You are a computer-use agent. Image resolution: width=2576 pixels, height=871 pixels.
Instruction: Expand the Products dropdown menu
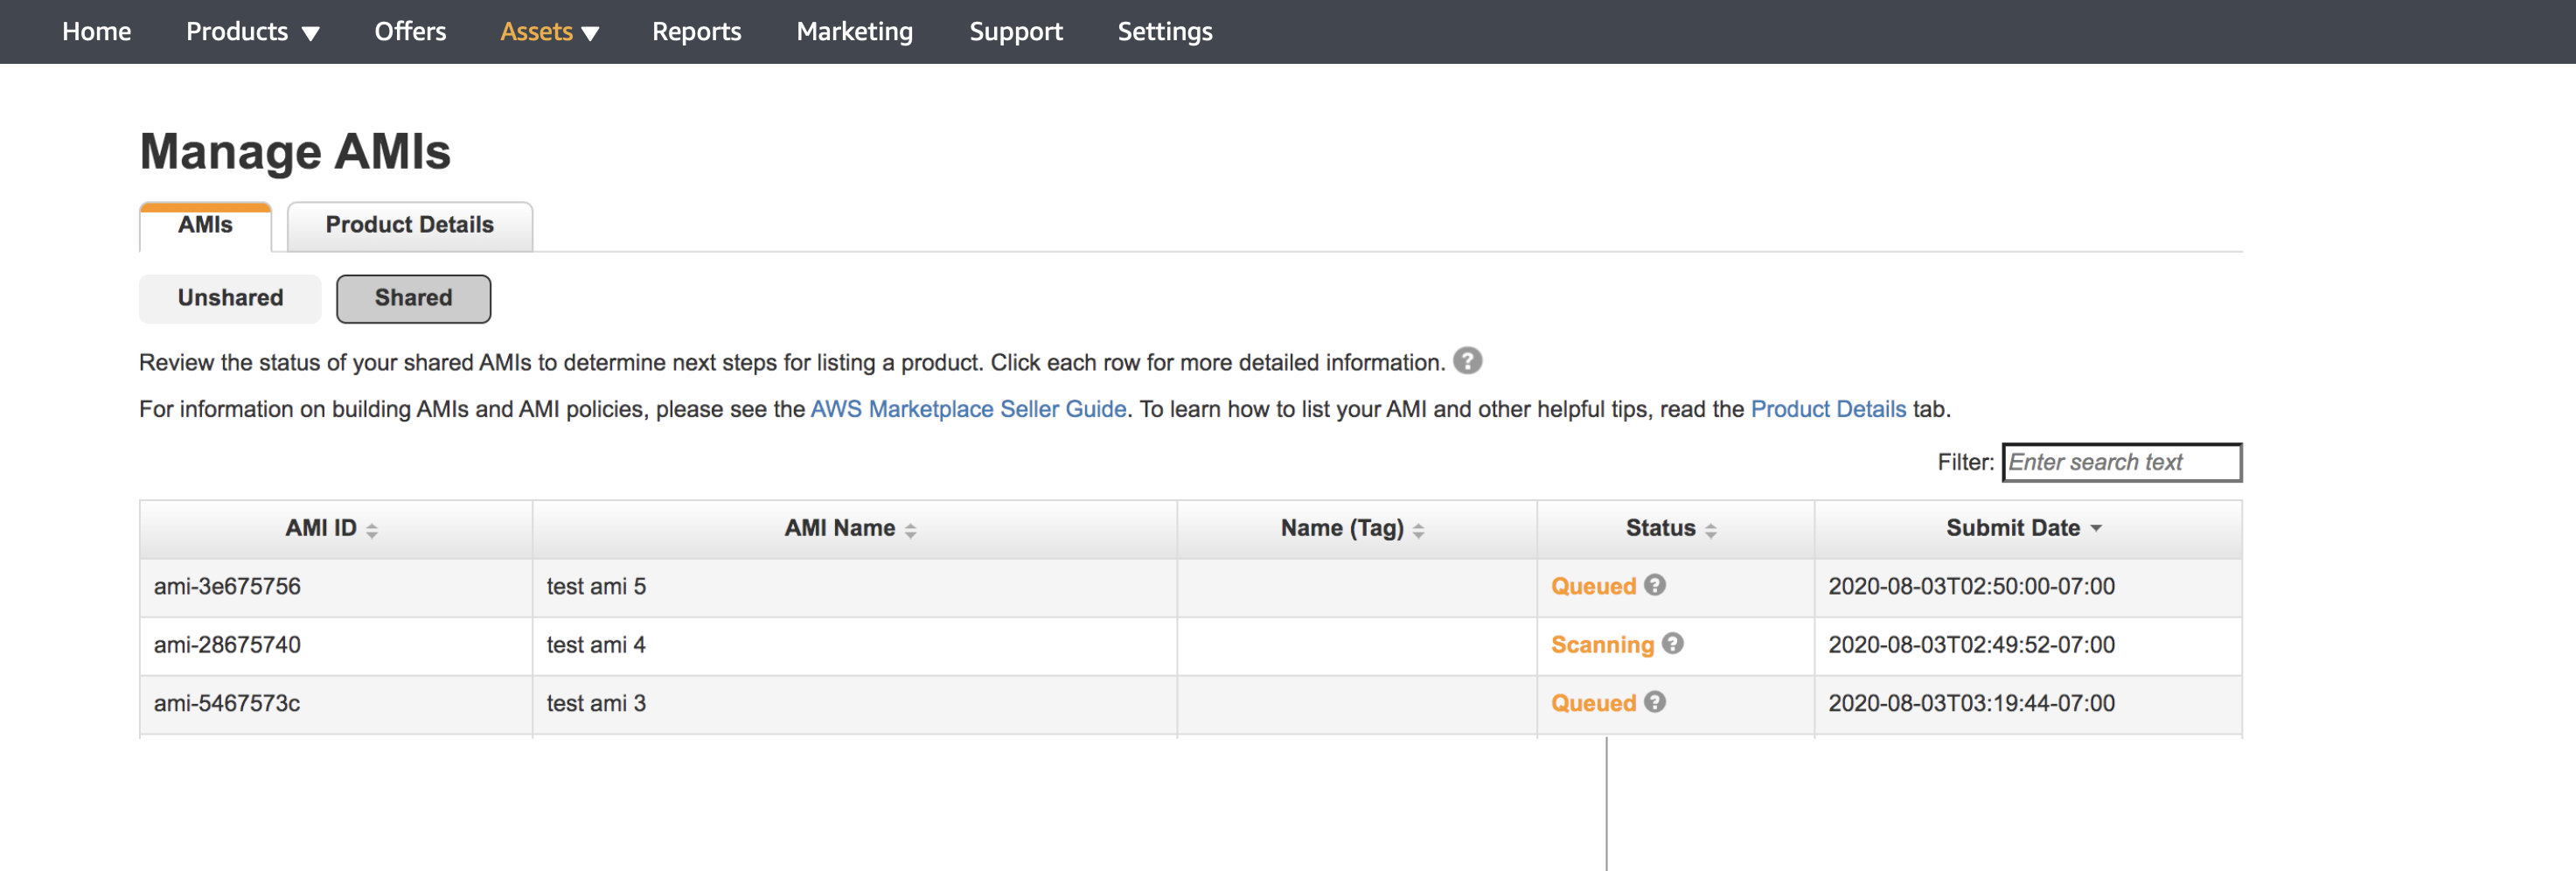pos(252,32)
